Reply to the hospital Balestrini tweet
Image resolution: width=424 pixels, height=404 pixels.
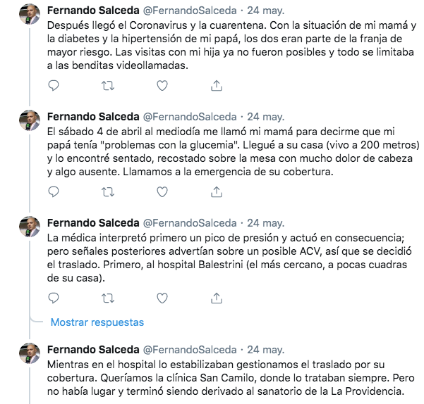point(54,298)
